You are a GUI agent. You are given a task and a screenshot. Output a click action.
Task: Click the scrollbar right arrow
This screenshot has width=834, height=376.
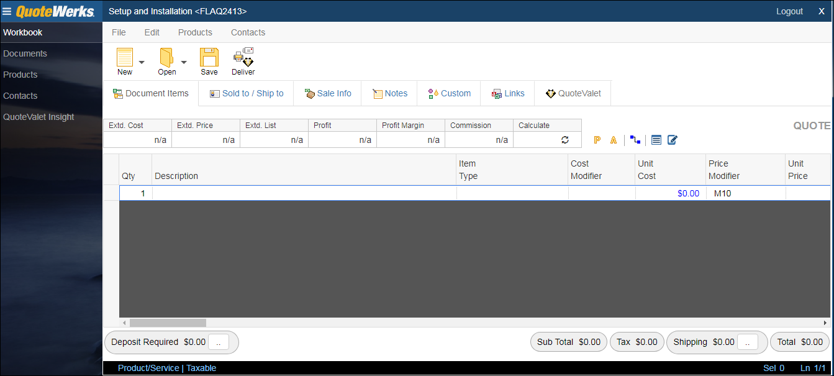[825, 323]
